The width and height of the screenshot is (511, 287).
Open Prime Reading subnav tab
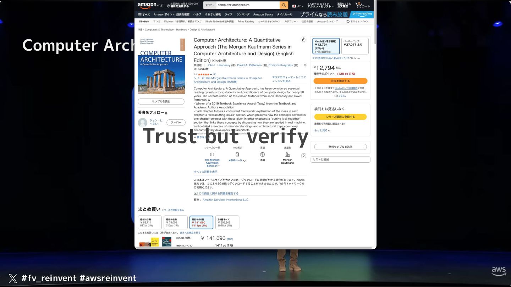coord(246,21)
